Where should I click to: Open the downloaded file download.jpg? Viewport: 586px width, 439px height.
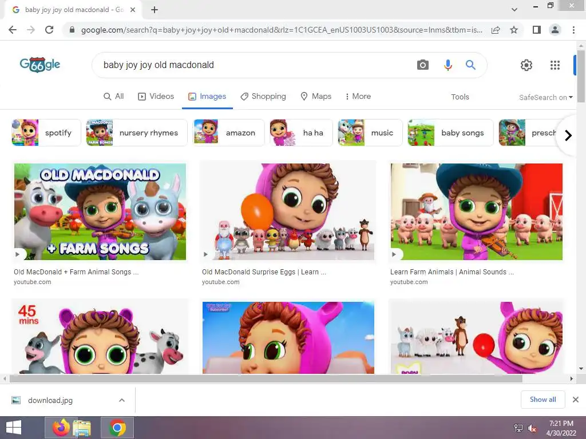(x=50, y=401)
